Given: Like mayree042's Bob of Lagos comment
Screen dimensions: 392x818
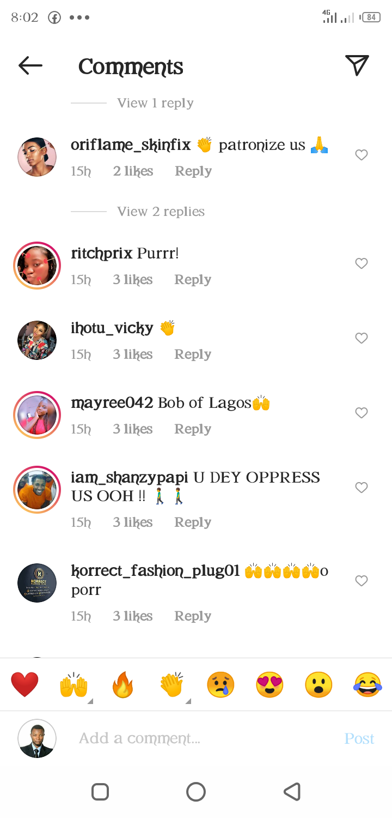Looking at the screenshot, I should (362, 413).
